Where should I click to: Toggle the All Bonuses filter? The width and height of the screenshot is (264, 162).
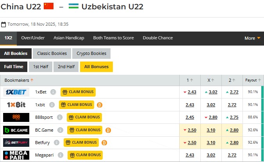(96, 67)
